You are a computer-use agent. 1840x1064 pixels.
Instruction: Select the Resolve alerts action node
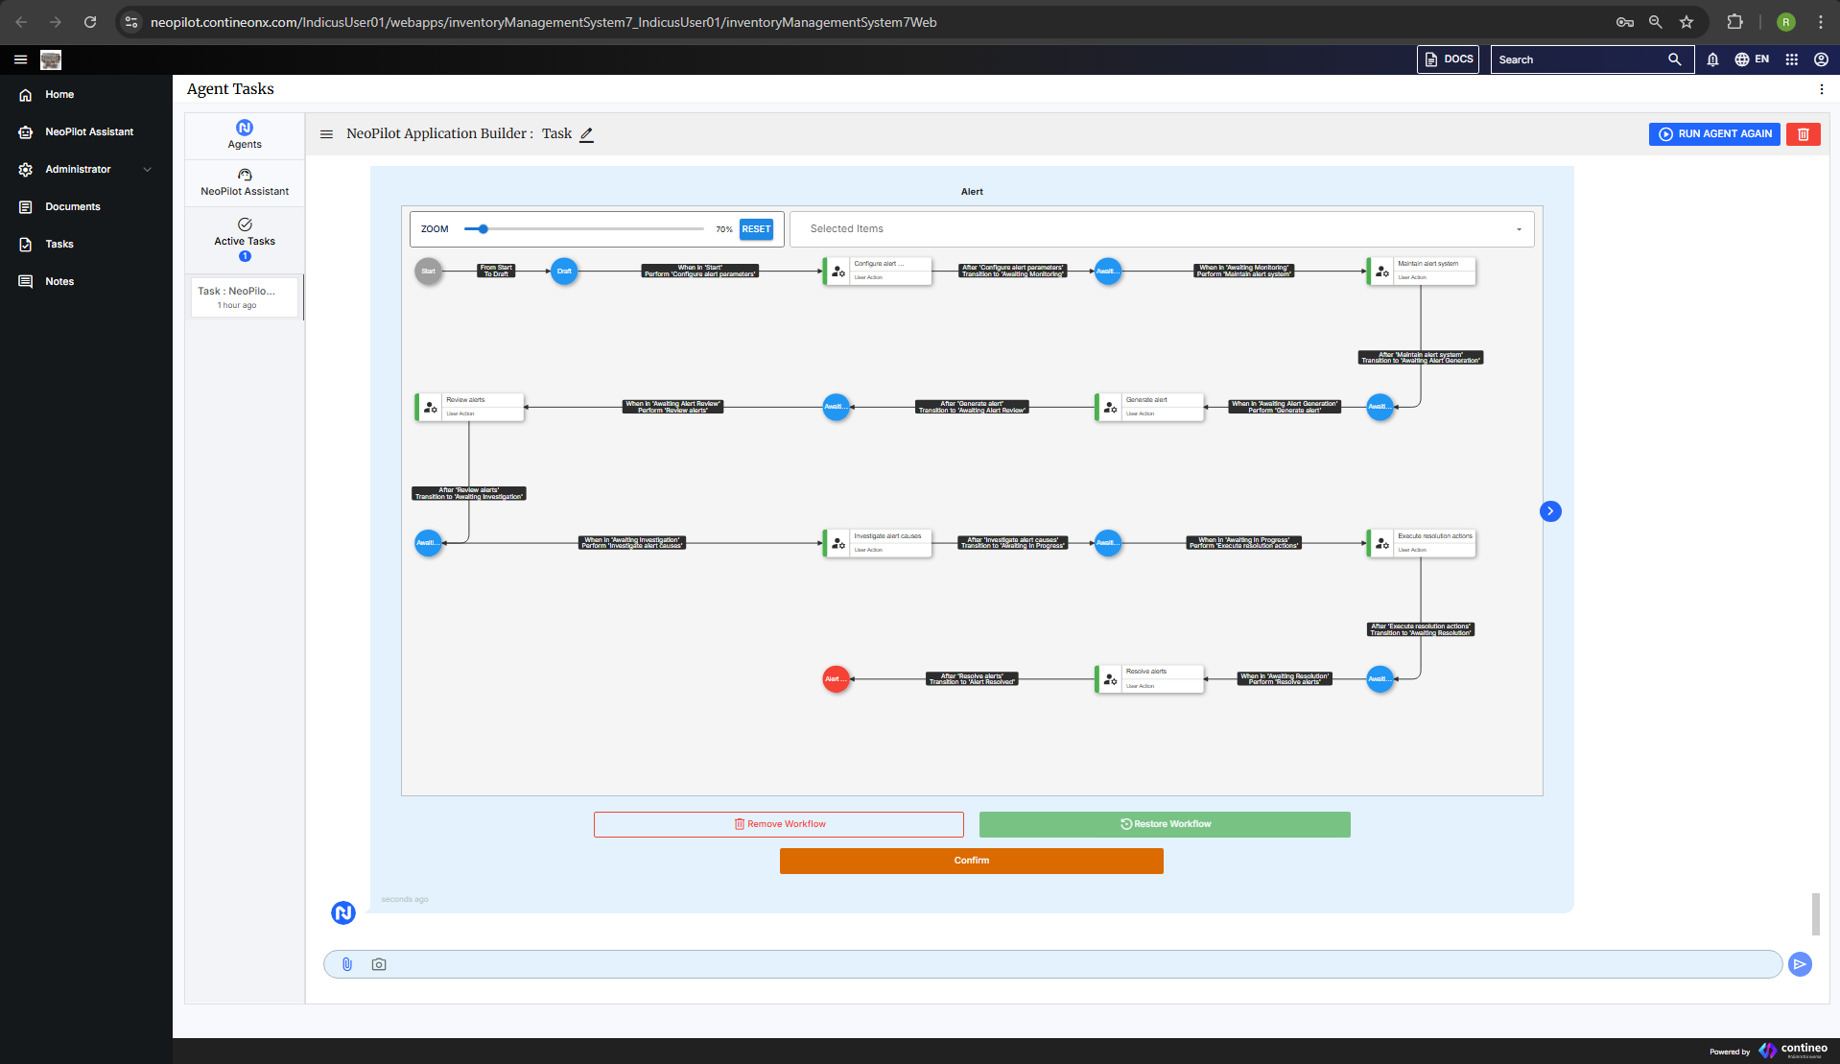1149,679
